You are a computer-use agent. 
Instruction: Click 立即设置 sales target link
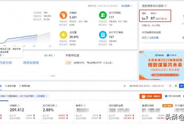click(x=154, y=38)
